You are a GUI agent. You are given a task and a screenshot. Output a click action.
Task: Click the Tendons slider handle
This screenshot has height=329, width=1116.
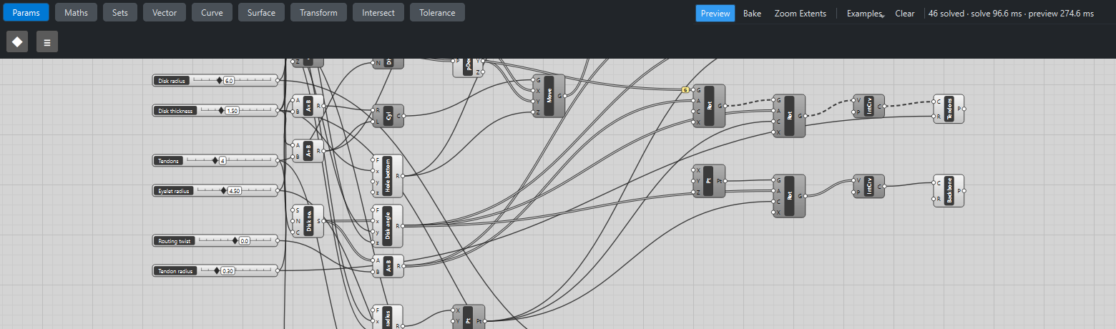coord(215,160)
